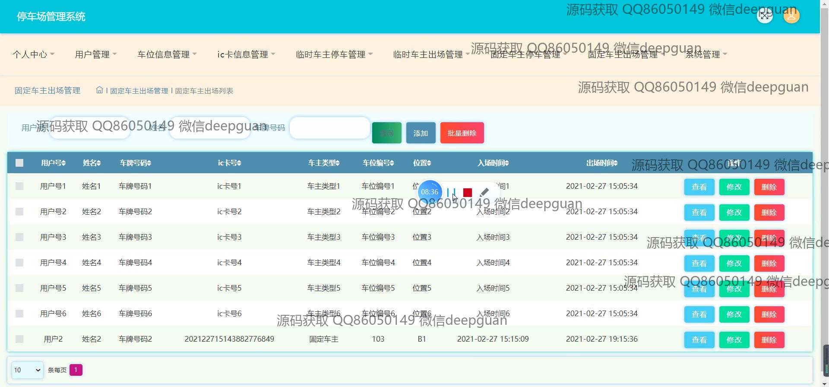Open the rows-per-page selector showing 10
This screenshot has width=829, height=387.
[x=27, y=370]
